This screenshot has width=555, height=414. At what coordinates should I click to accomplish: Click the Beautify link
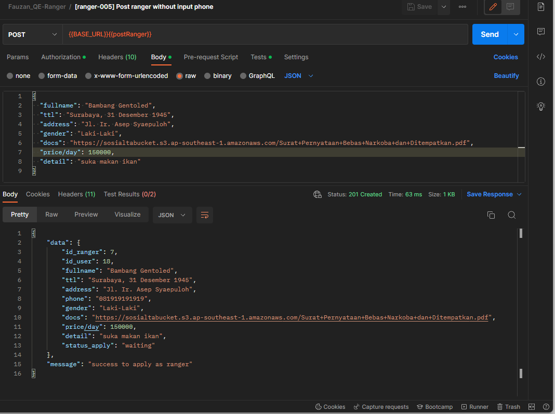click(x=506, y=75)
